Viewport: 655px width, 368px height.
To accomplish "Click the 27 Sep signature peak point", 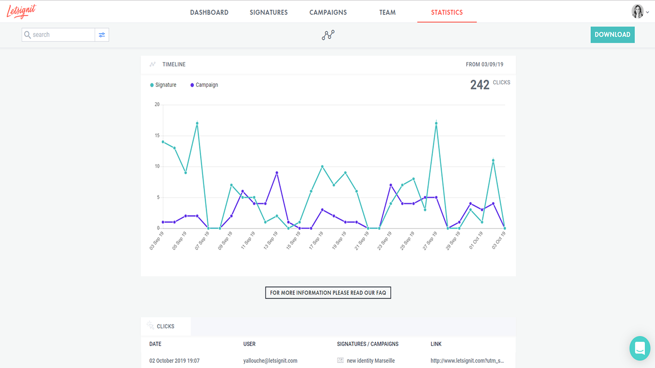I will click(x=436, y=123).
